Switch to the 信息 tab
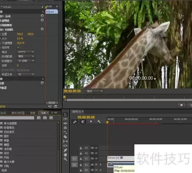192x173 pixels. click(x=32, y=113)
